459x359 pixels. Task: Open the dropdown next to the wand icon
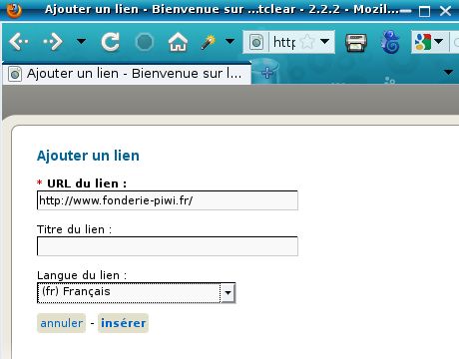pyautogui.click(x=229, y=41)
